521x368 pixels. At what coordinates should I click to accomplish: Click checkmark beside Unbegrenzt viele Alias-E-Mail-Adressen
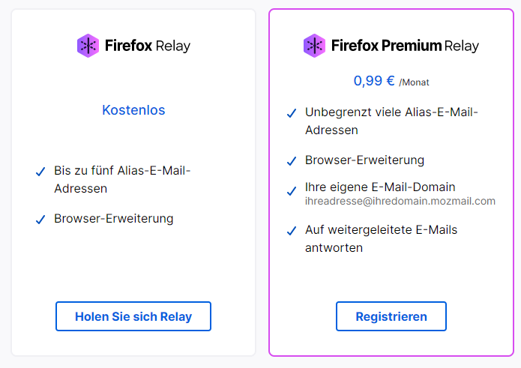point(292,114)
